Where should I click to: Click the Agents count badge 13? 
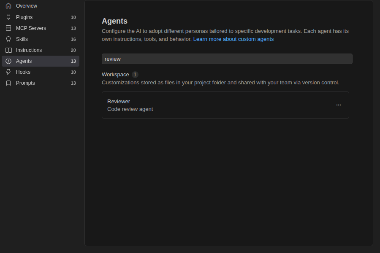[73, 61]
